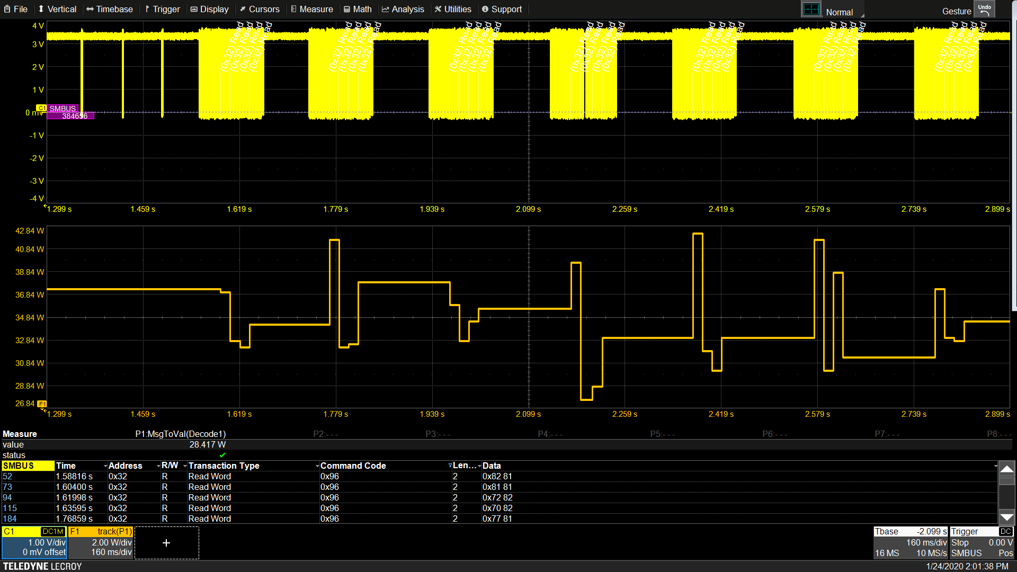The height and width of the screenshot is (572, 1017).
Task: Click the add new descriptor box plus icon
Action: (x=166, y=543)
